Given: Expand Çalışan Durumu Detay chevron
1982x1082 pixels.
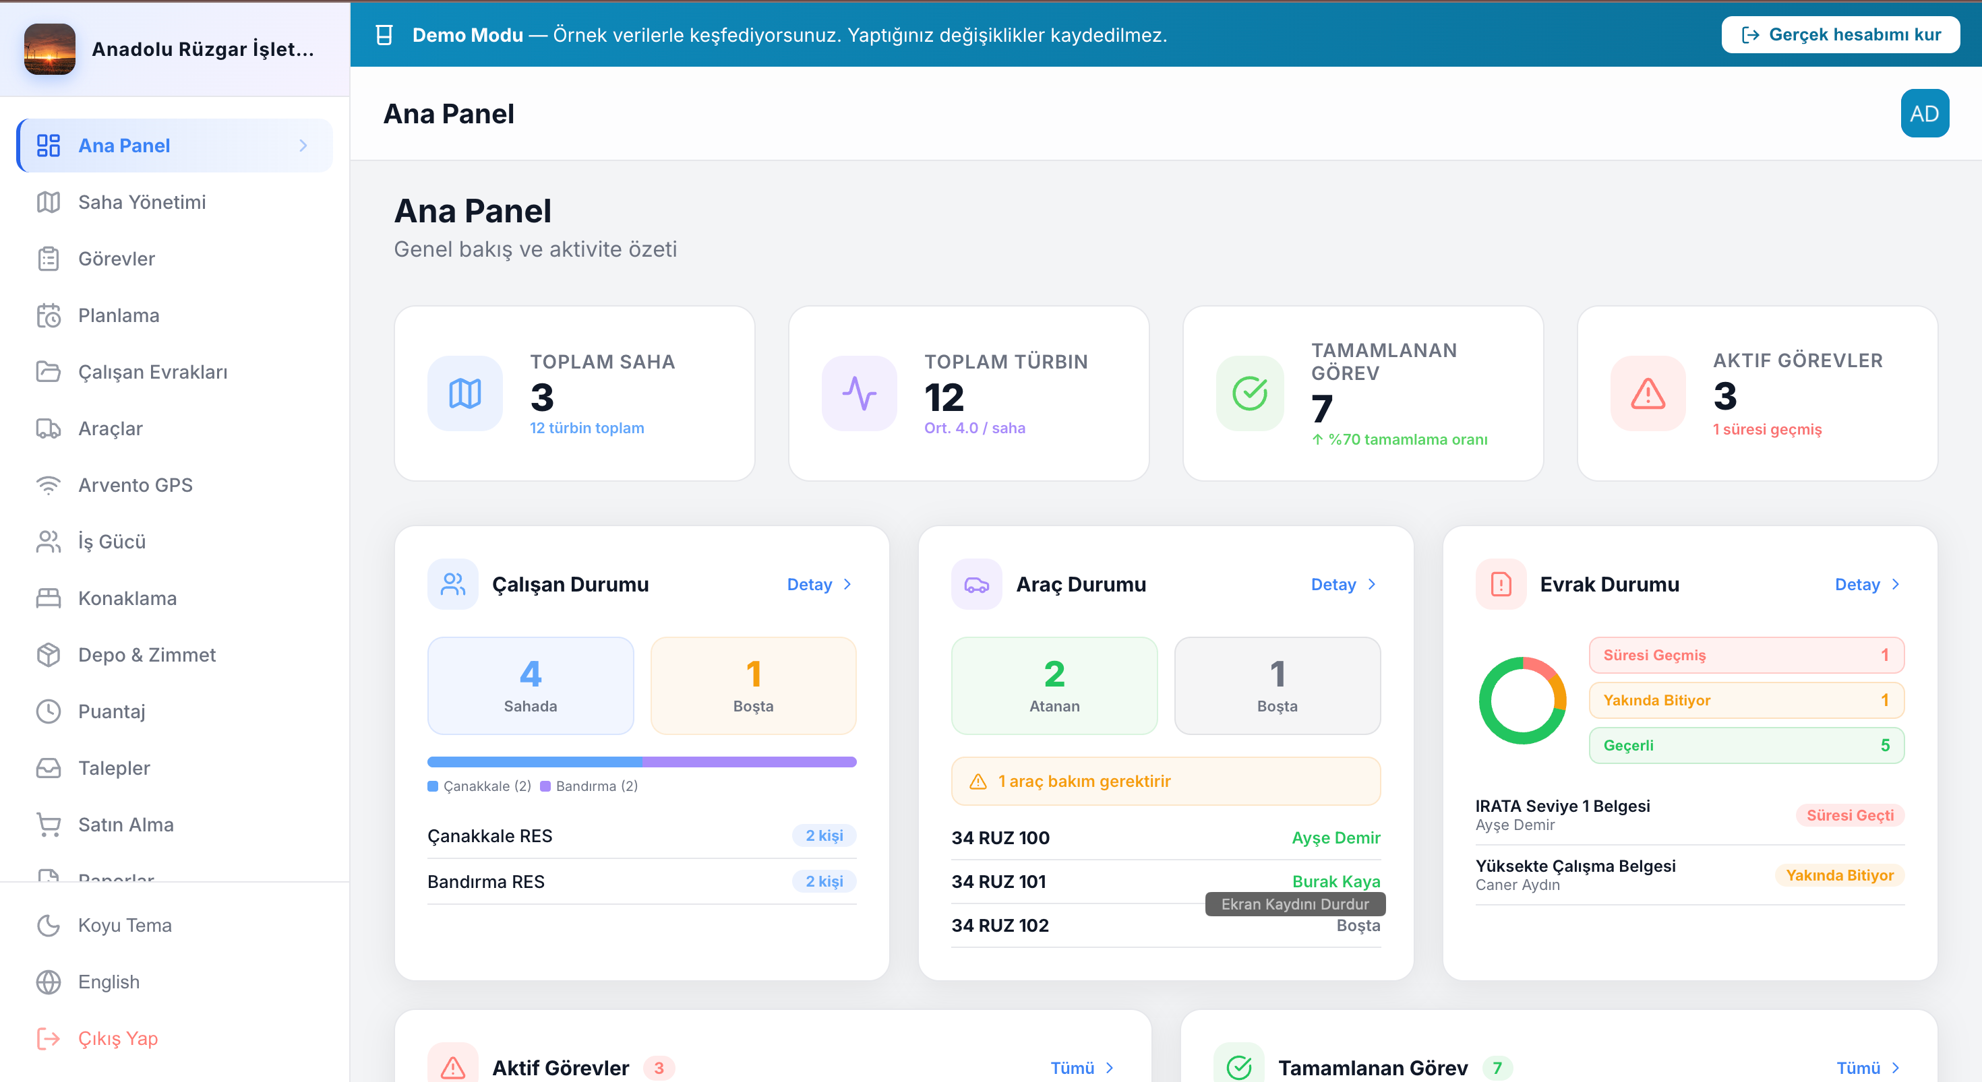Looking at the screenshot, I should coord(847,584).
